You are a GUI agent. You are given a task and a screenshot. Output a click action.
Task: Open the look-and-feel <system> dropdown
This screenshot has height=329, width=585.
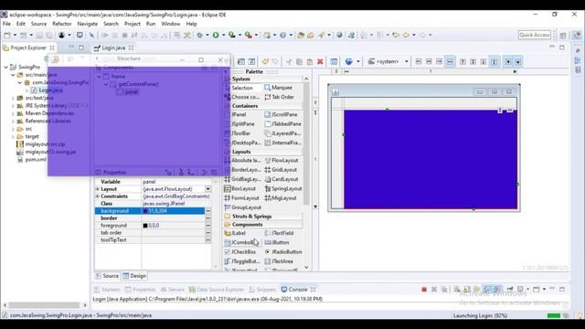(388, 61)
